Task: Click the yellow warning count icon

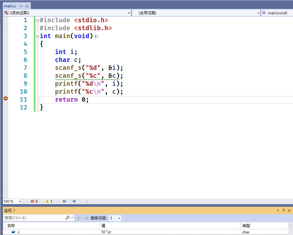Action: click(x=47, y=201)
